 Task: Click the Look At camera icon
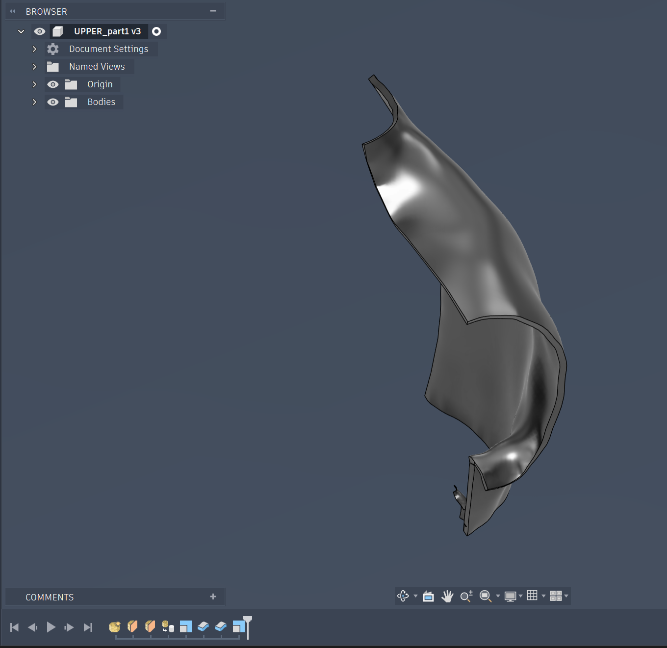pos(428,596)
